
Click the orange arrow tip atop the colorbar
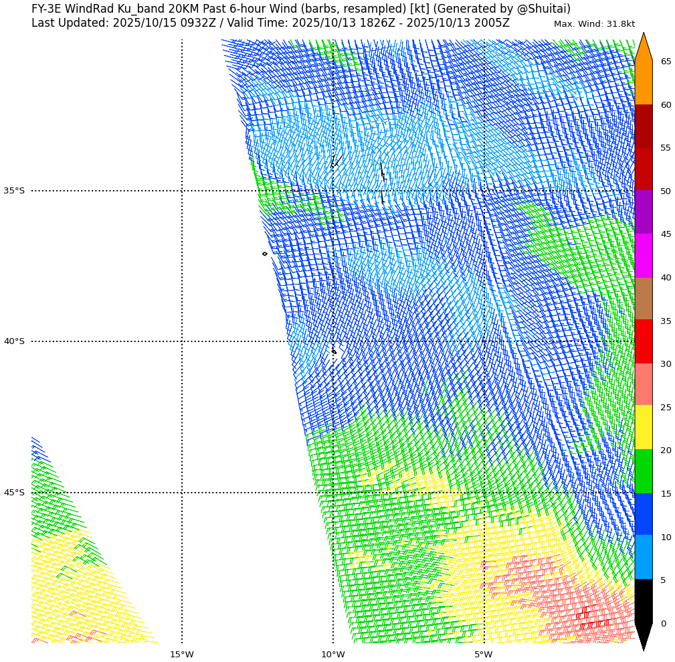click(x=643, y=46)
